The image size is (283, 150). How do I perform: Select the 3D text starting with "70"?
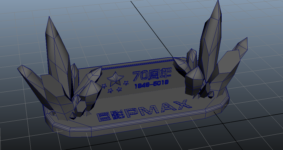pos(152,74)
